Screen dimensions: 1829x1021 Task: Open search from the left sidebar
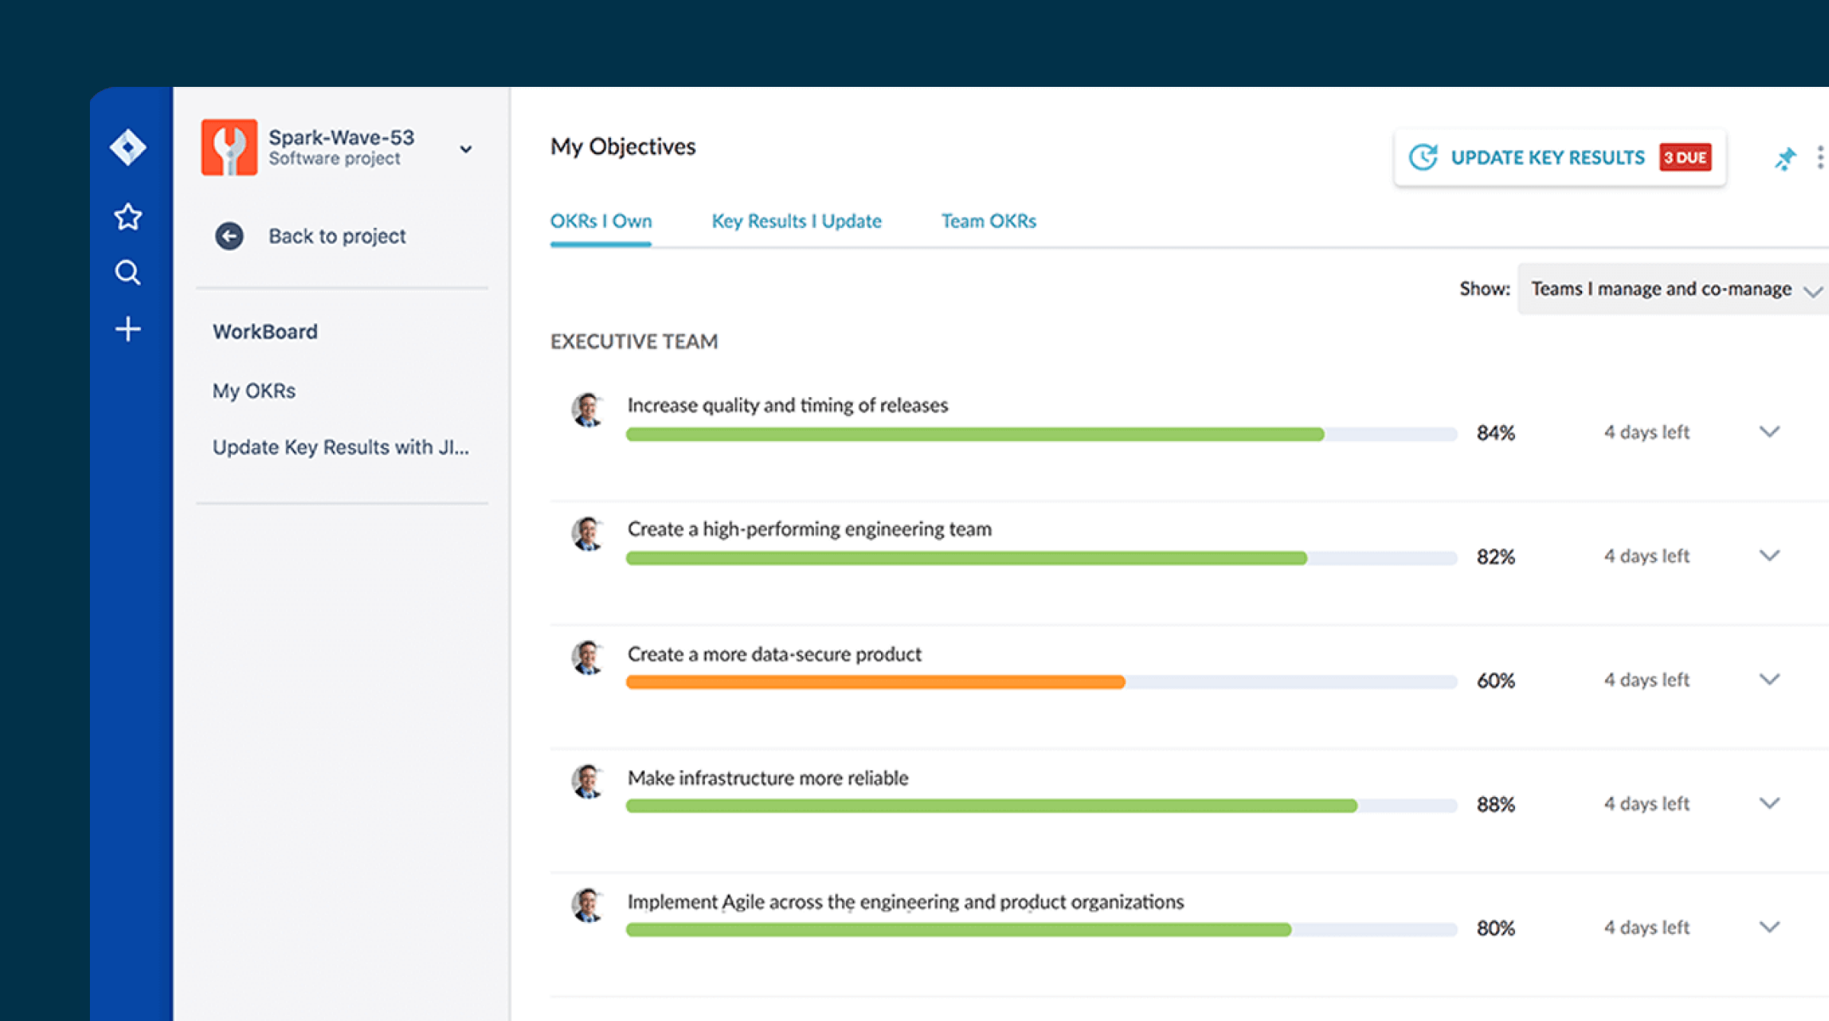[x=128, y=272]
